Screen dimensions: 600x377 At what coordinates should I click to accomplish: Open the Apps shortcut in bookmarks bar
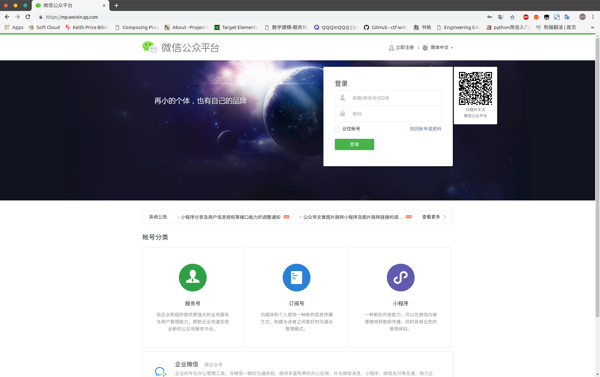(14, 27)
